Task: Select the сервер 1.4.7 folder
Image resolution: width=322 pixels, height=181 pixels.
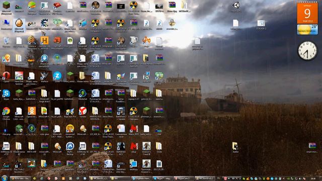Action: click(134, 95)
